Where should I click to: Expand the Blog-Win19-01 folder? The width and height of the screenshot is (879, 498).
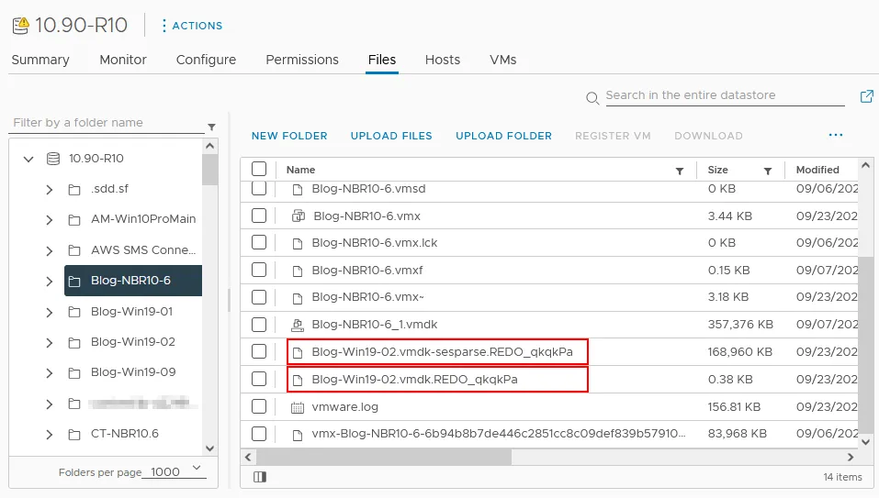tap(50, 312)
